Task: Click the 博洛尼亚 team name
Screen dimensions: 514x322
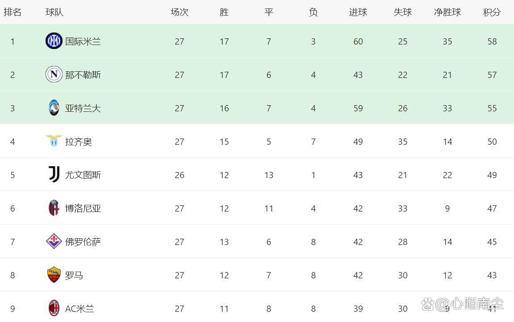Action: pyautogui.click(x=83, y=208)
